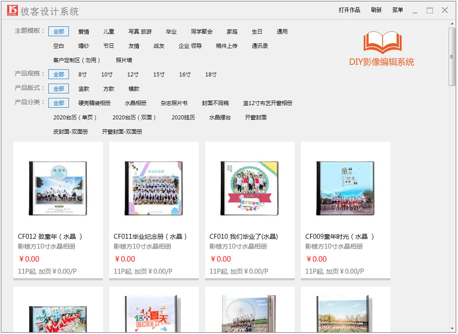Choose the 写真 旅游 theme

[x=140, y=31]
